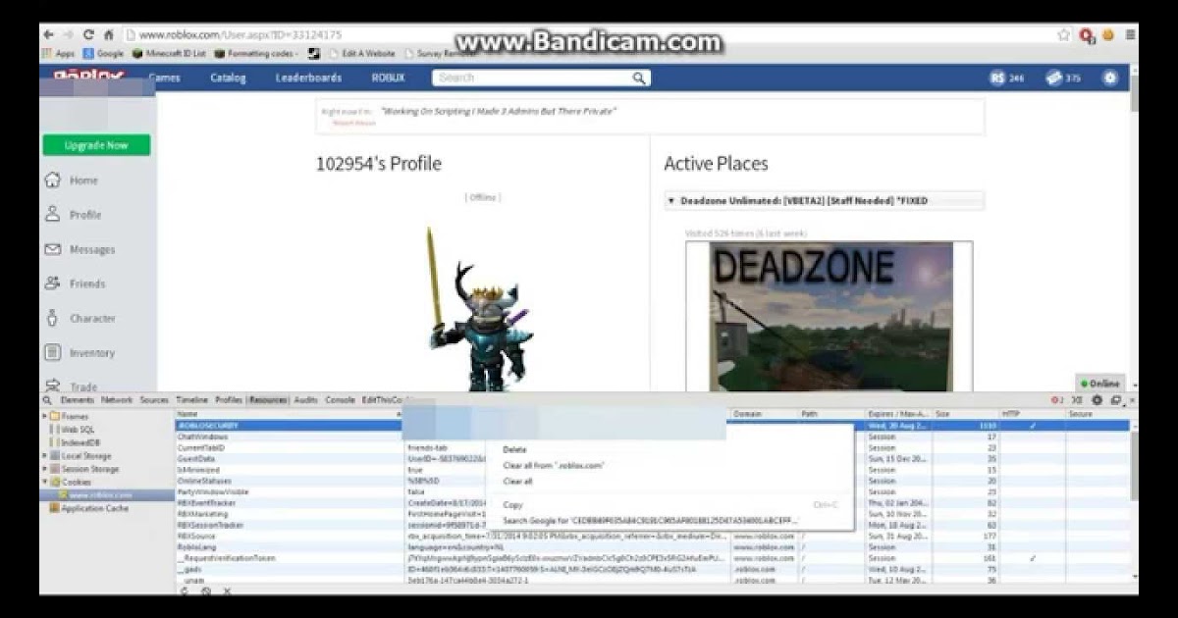This screenshot has width=1178, height=618.
Task: Switch to the Network DevTools tab
Action: (116, 400)
